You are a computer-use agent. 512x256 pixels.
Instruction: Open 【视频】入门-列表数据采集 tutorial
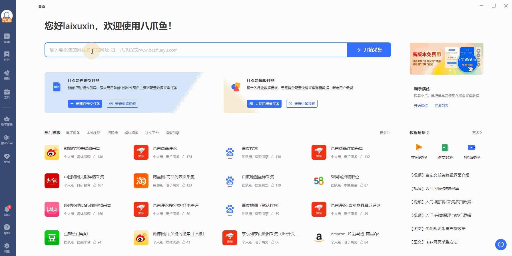point(435,189)
